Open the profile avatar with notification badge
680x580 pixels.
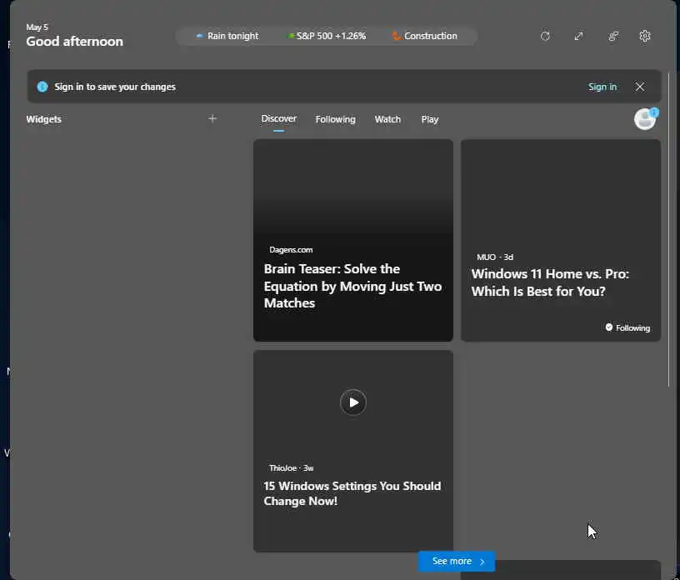pos(645,119)
